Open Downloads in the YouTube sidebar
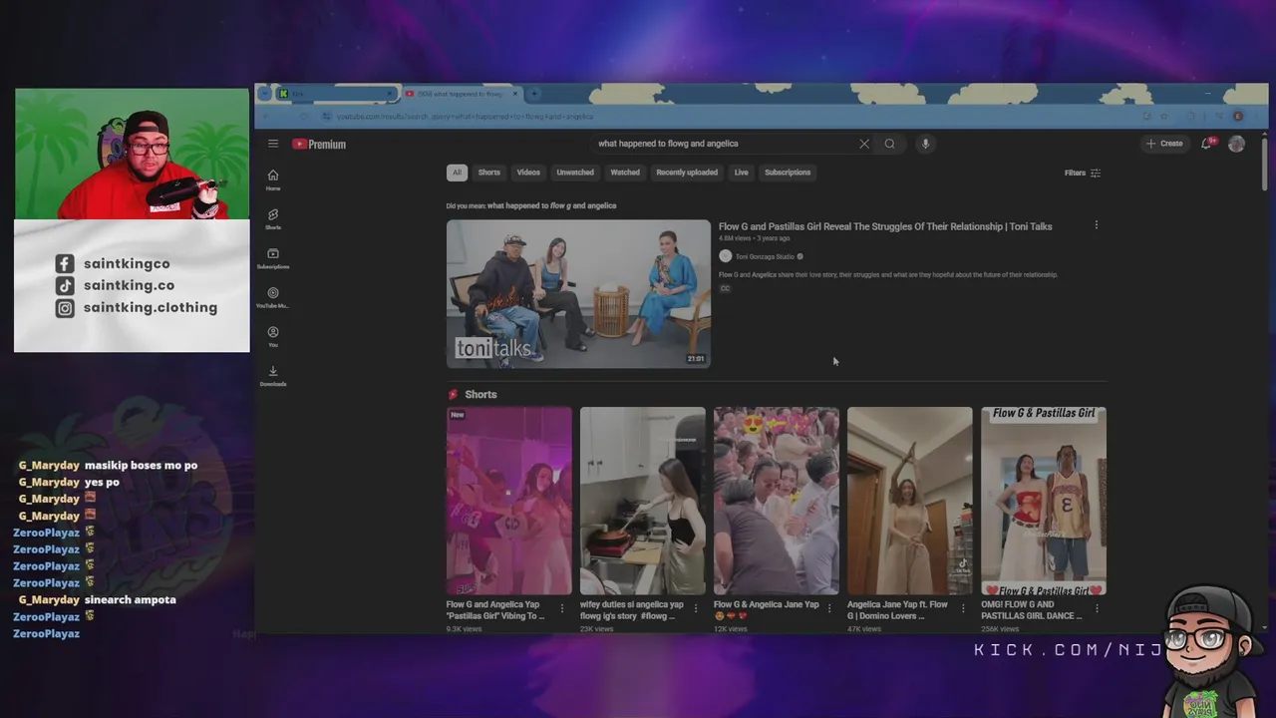The width and height of the screenshot is (1276, 718). tap(273, 376)
